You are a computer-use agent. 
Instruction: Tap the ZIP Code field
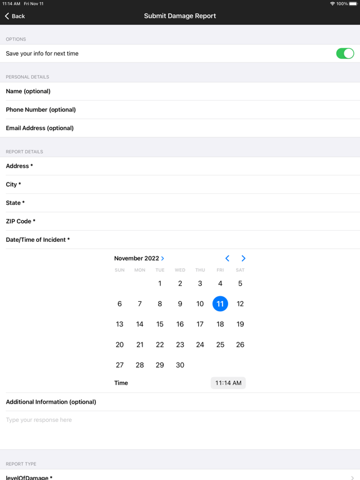click(180, 221)
